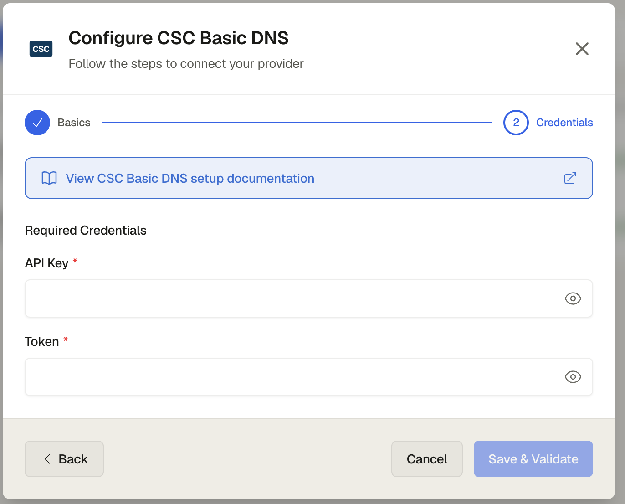
Task: Focus the API Key input field
Action: (x=309, y=298)
